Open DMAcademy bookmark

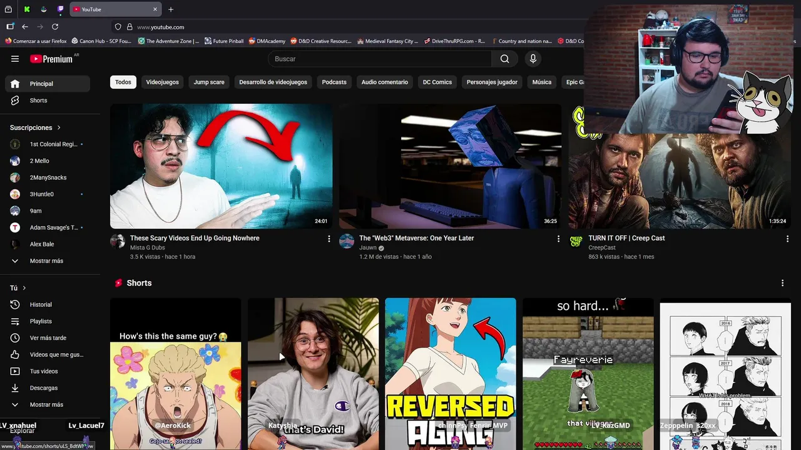[x=267, y=41]
